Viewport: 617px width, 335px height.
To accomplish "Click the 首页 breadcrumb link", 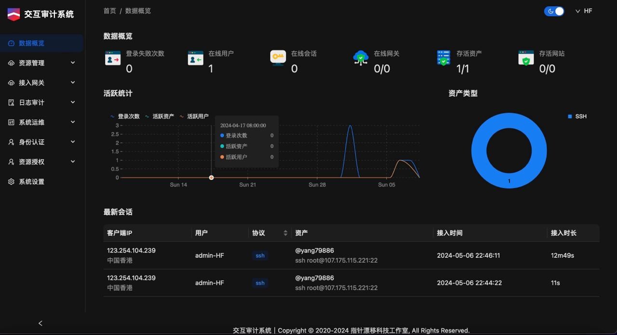I will point(109,11).
